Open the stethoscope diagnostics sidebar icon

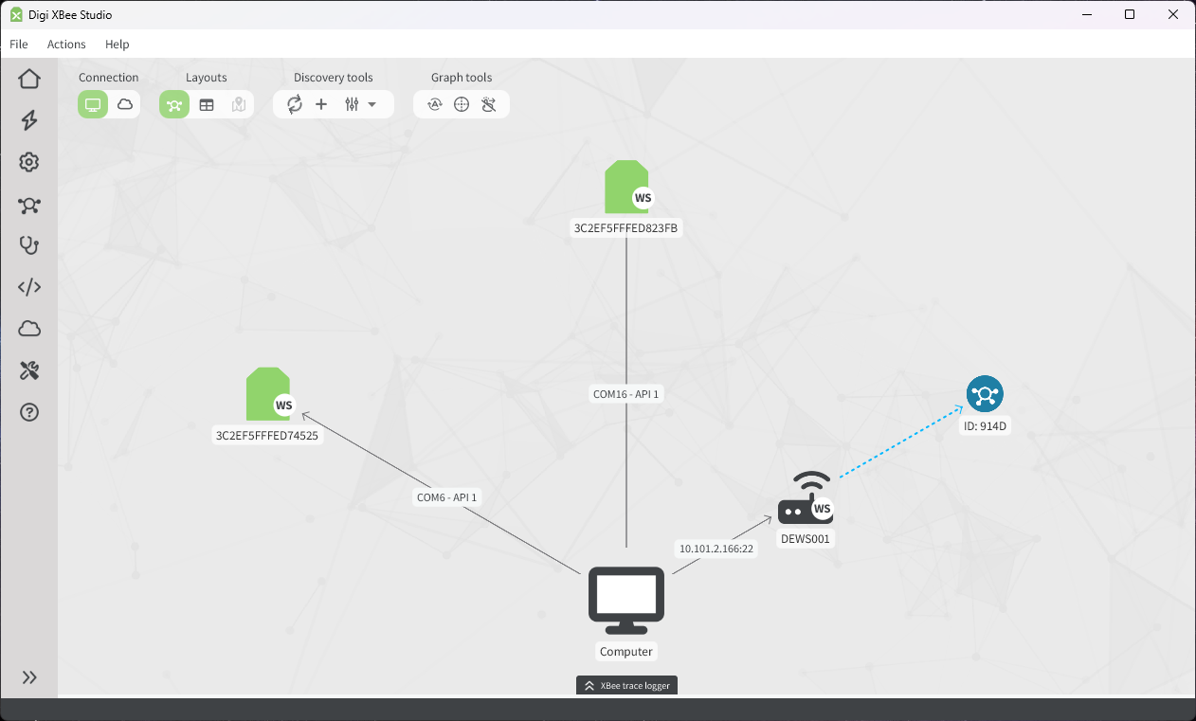coord(29,245)
